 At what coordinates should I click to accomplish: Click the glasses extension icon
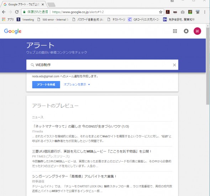[175, 12]
